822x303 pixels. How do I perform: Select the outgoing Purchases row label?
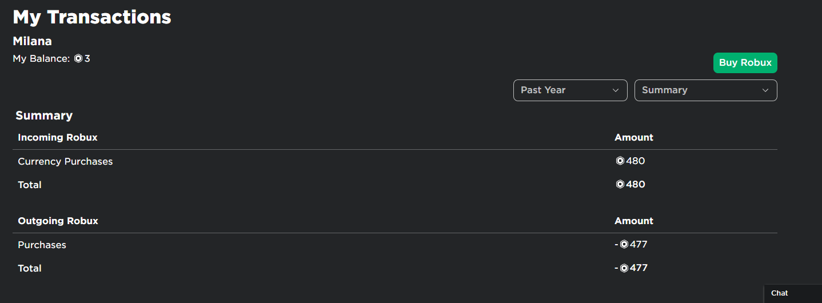click(42, 245)
